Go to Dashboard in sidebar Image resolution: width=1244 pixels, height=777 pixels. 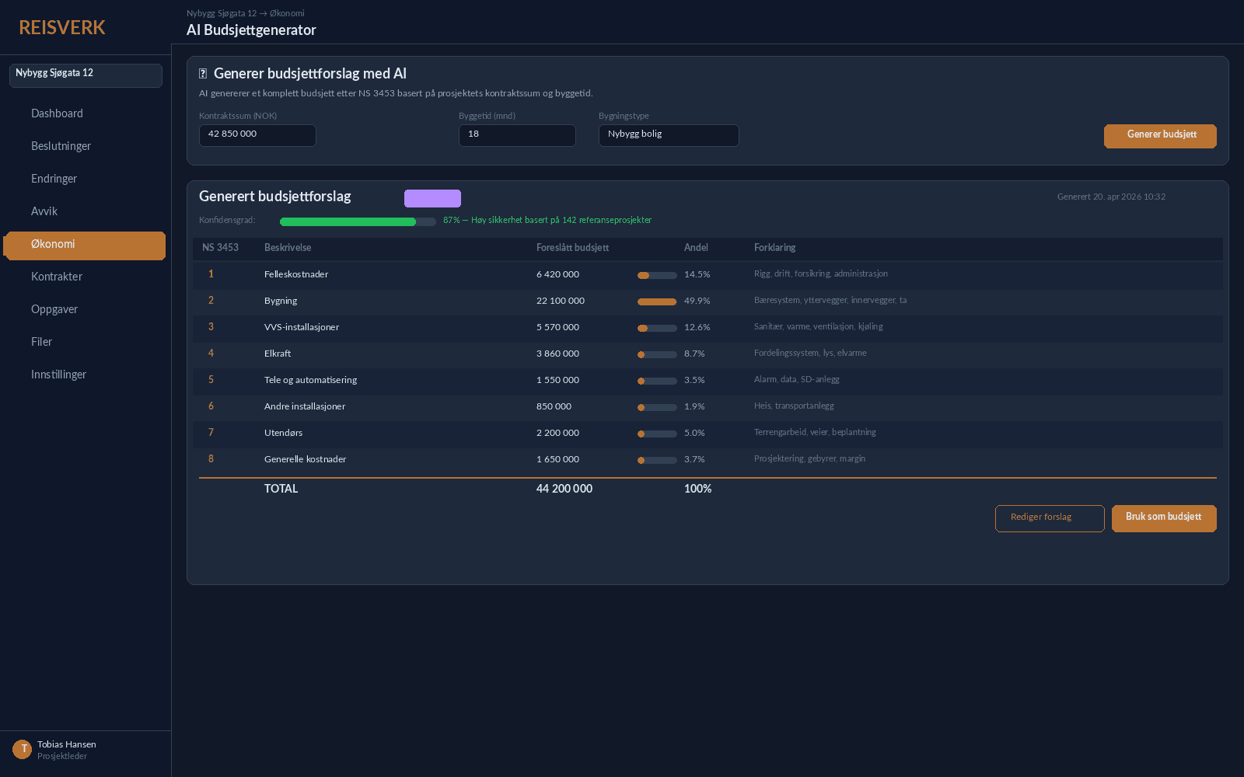pyautogui.click(x=57, y=113)
